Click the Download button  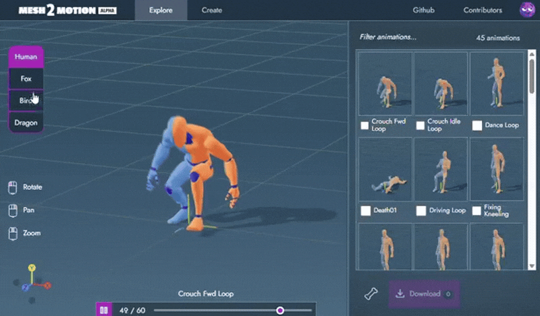pos(425,294)
